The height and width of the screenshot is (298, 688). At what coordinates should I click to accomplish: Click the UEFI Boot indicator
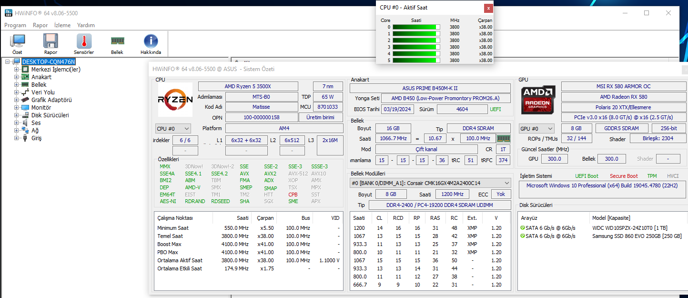[587, 176]
